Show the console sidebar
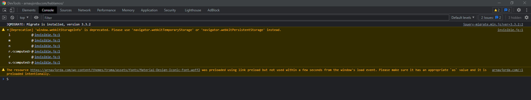The height and width of the screenshot is (100, 531). click(x=4, y=17)
